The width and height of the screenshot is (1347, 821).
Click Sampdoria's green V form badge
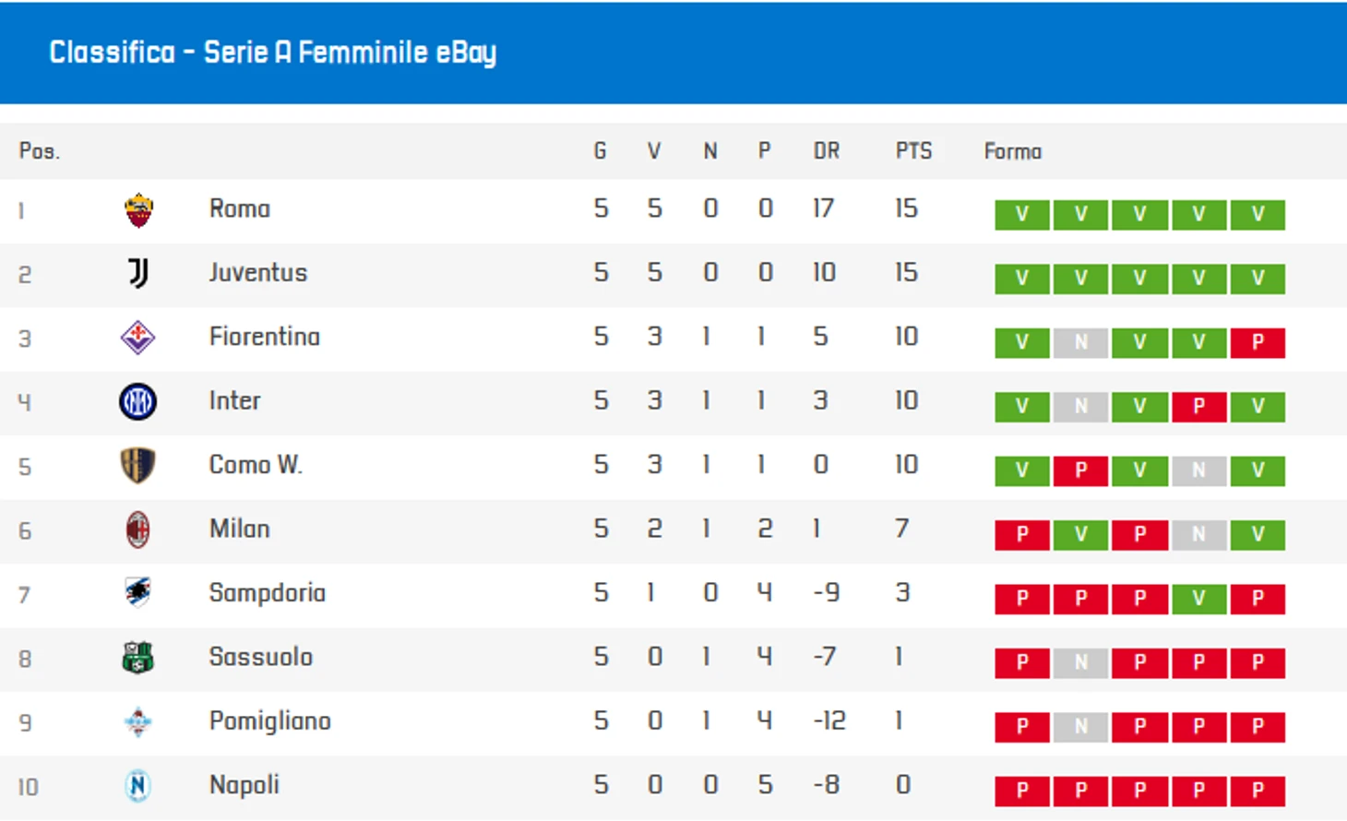pyautogui.click(x=1198, y=599)
